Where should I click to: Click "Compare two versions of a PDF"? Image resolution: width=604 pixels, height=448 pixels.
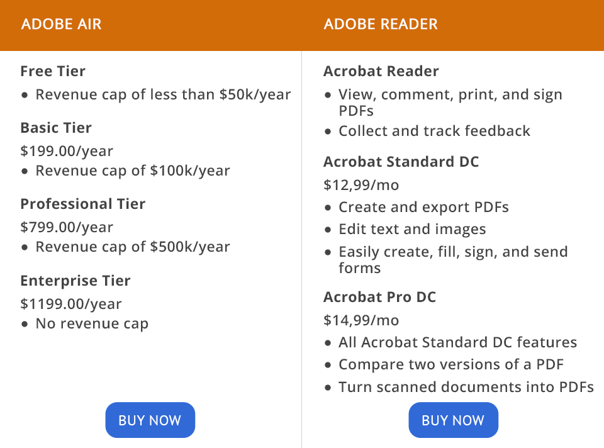point(450,364)
